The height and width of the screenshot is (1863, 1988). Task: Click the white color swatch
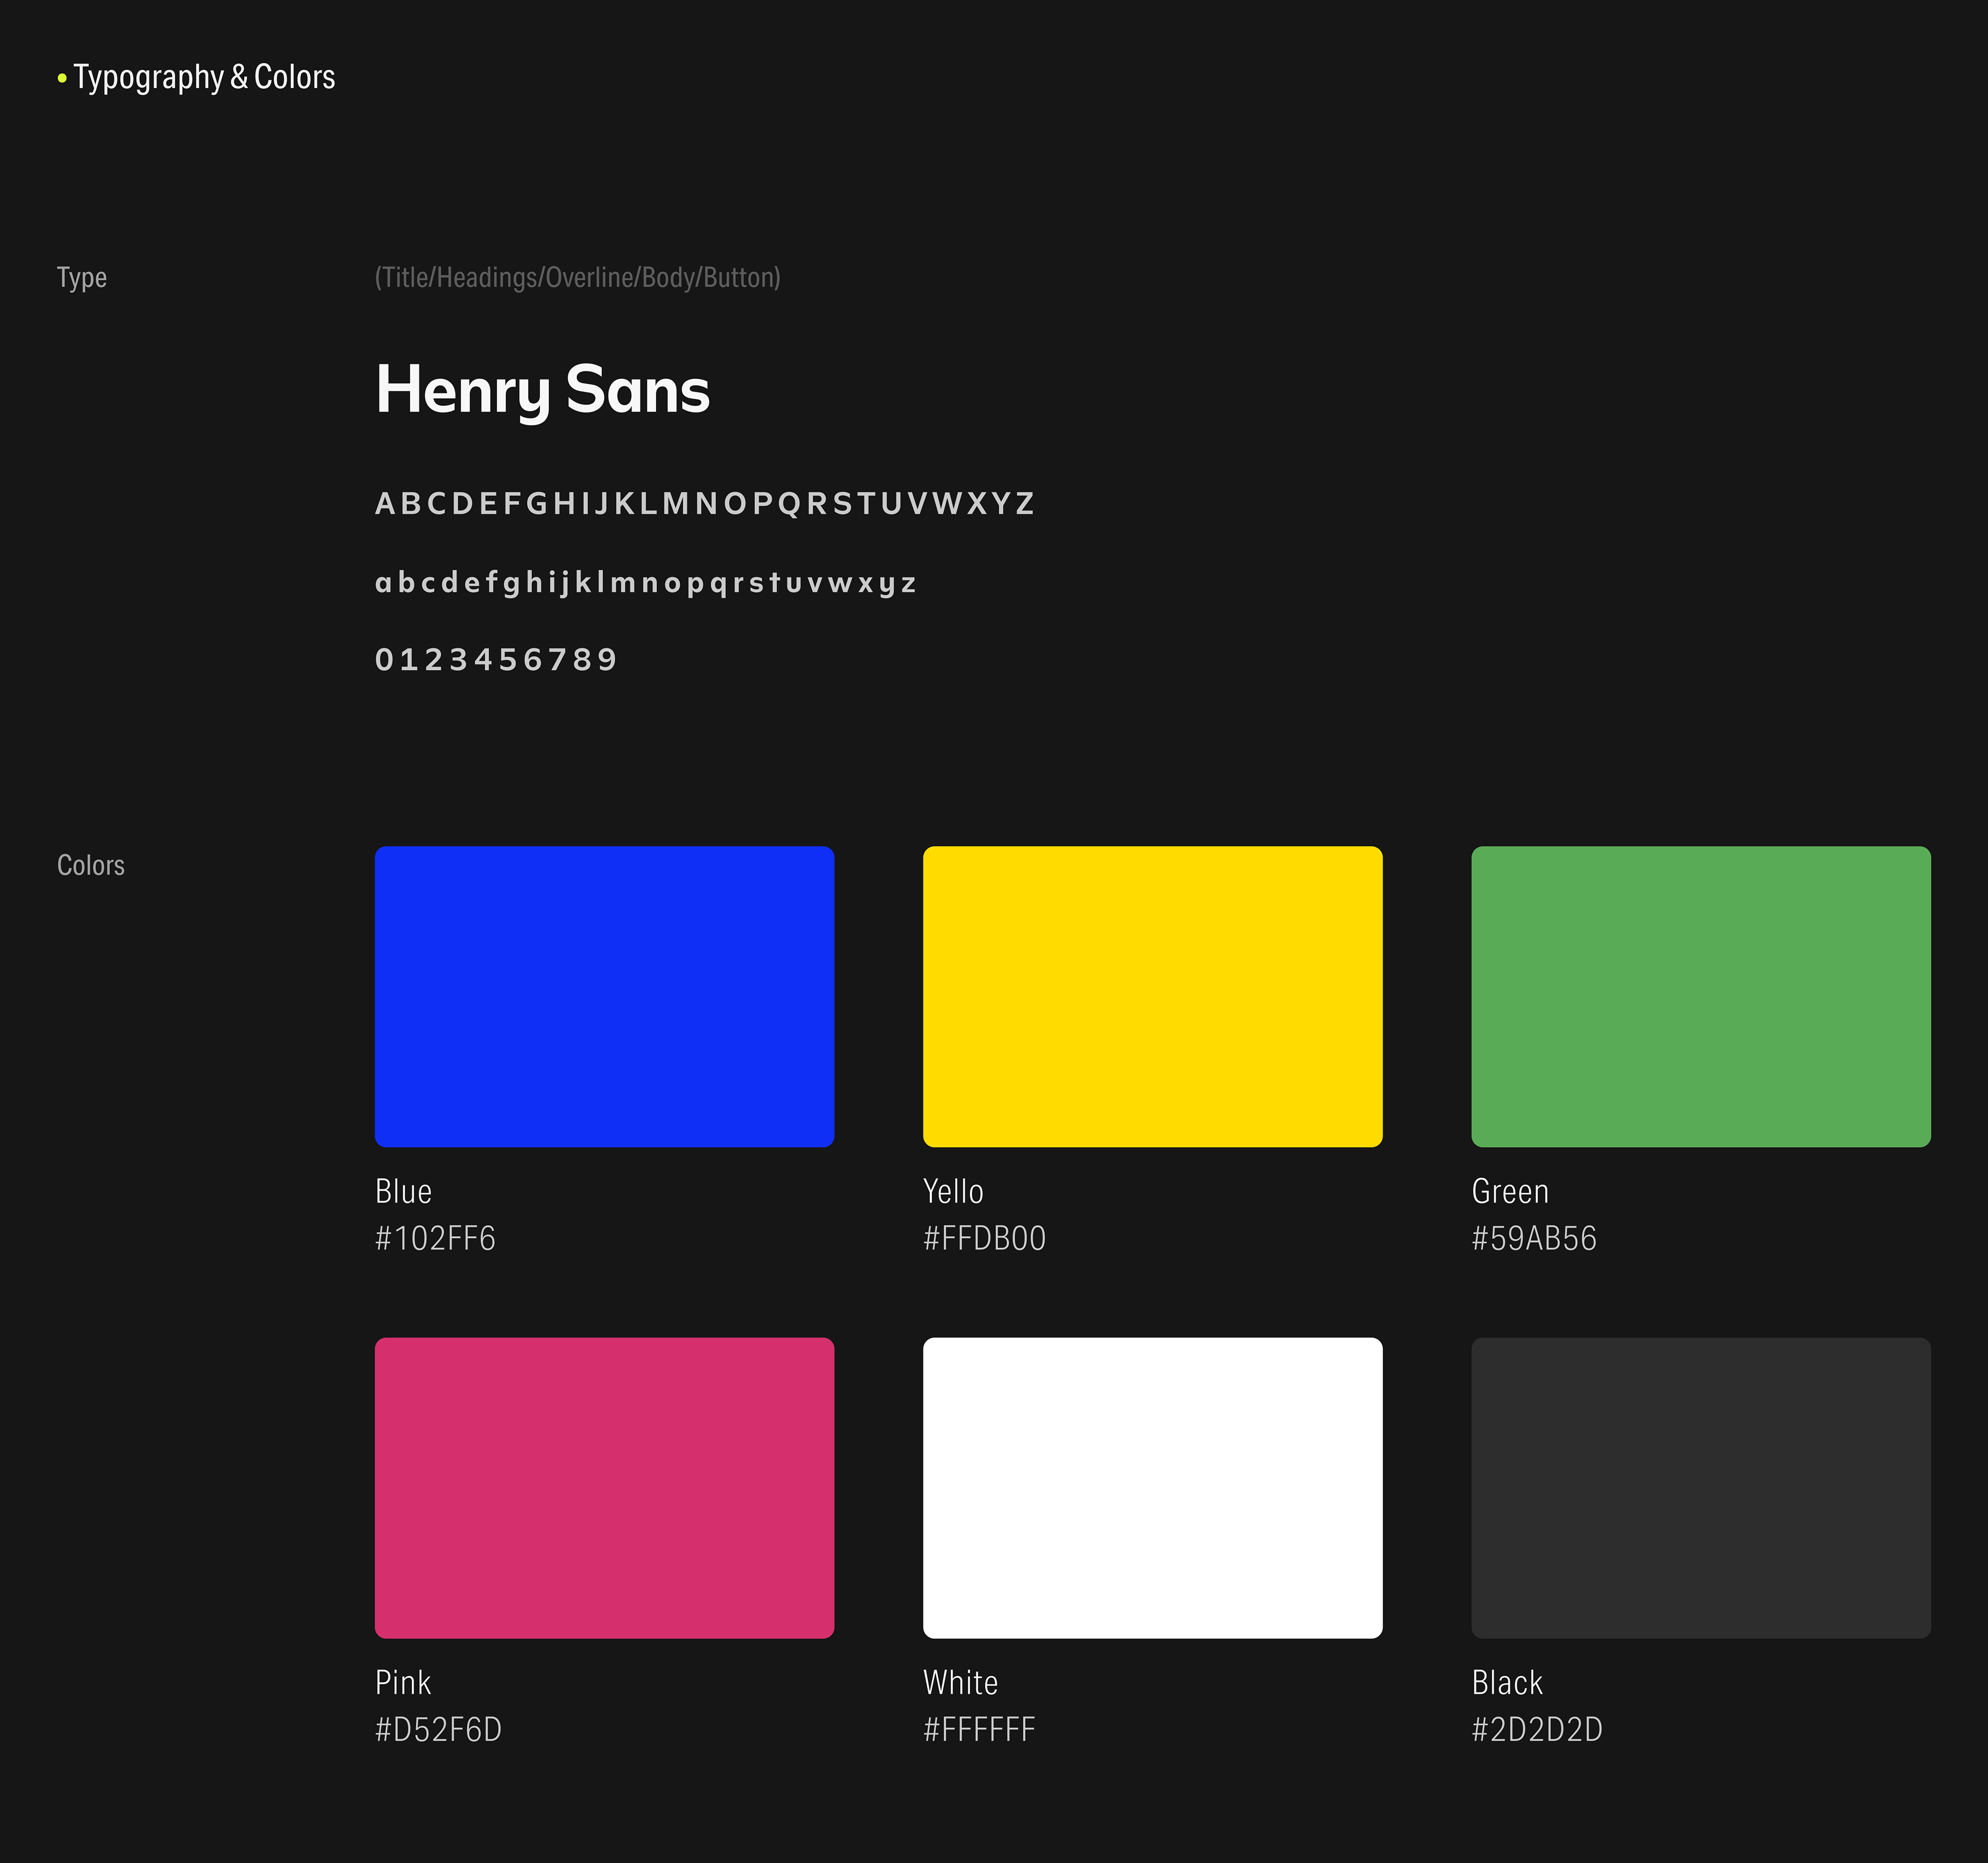[x=1152, y=1487]
